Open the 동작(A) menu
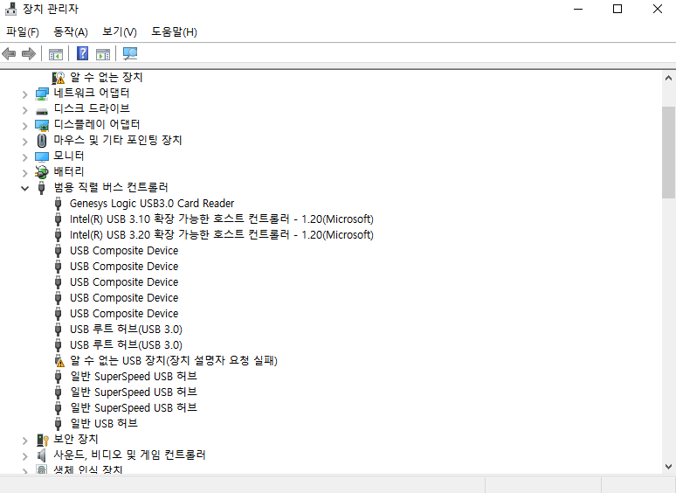 [70, 32]
